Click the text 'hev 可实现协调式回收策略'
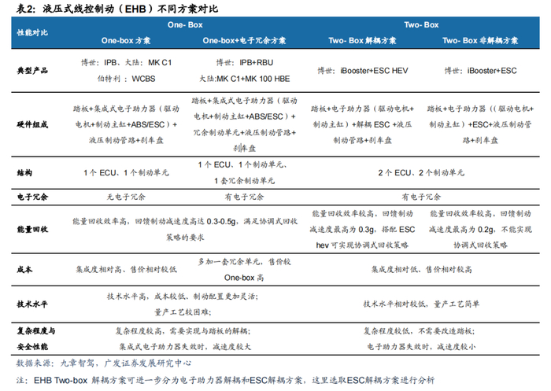The height and width of the screenshot is (391, 551). coord(362,245)
